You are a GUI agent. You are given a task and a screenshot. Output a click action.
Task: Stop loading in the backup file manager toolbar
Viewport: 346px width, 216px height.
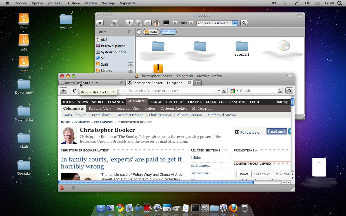138,23
